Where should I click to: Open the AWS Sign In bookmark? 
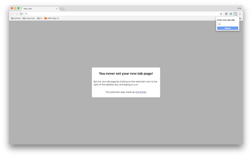click(x=52, y=18)
